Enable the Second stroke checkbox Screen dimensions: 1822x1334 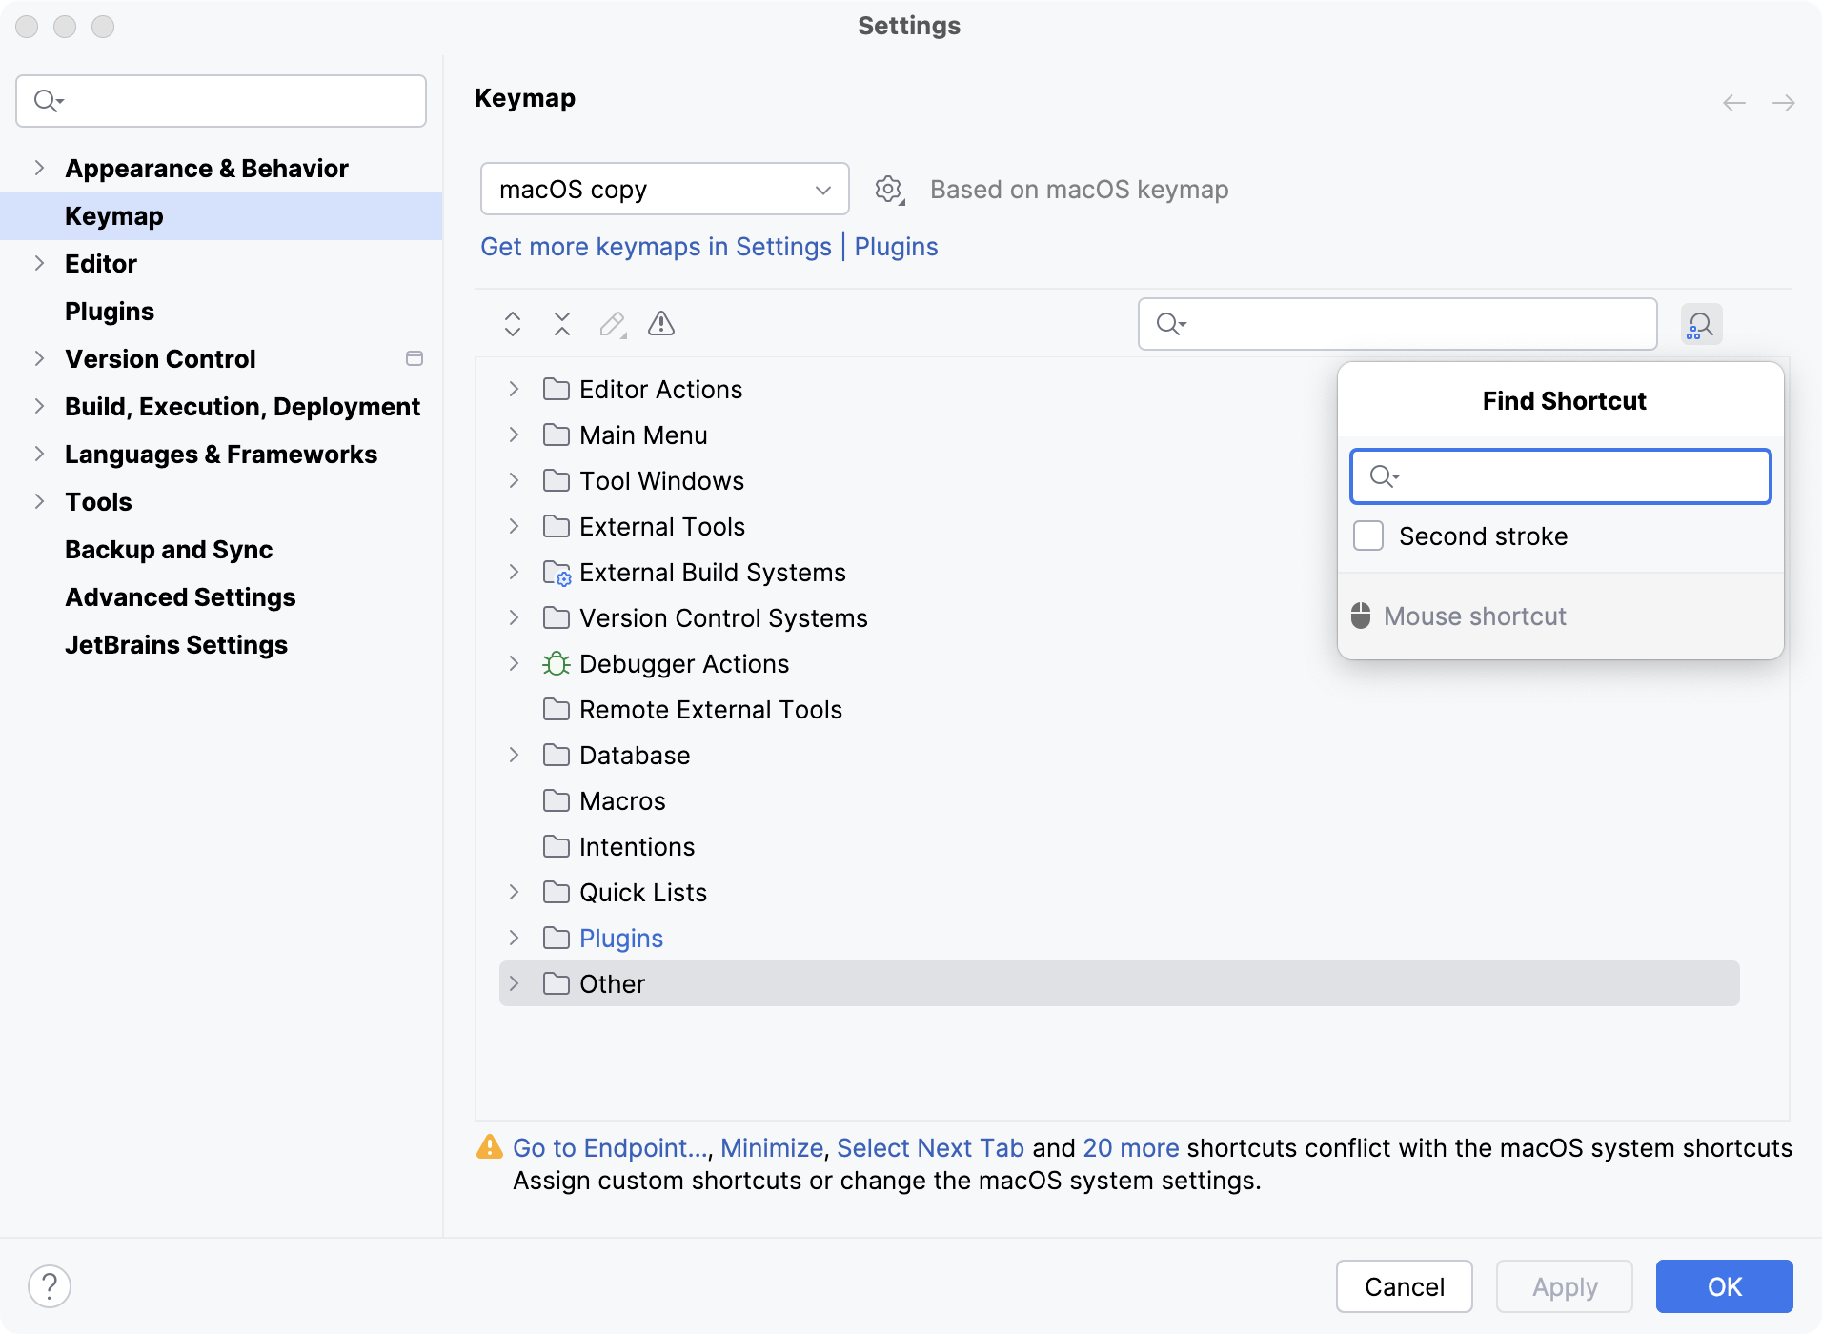tap(1369, 536)
